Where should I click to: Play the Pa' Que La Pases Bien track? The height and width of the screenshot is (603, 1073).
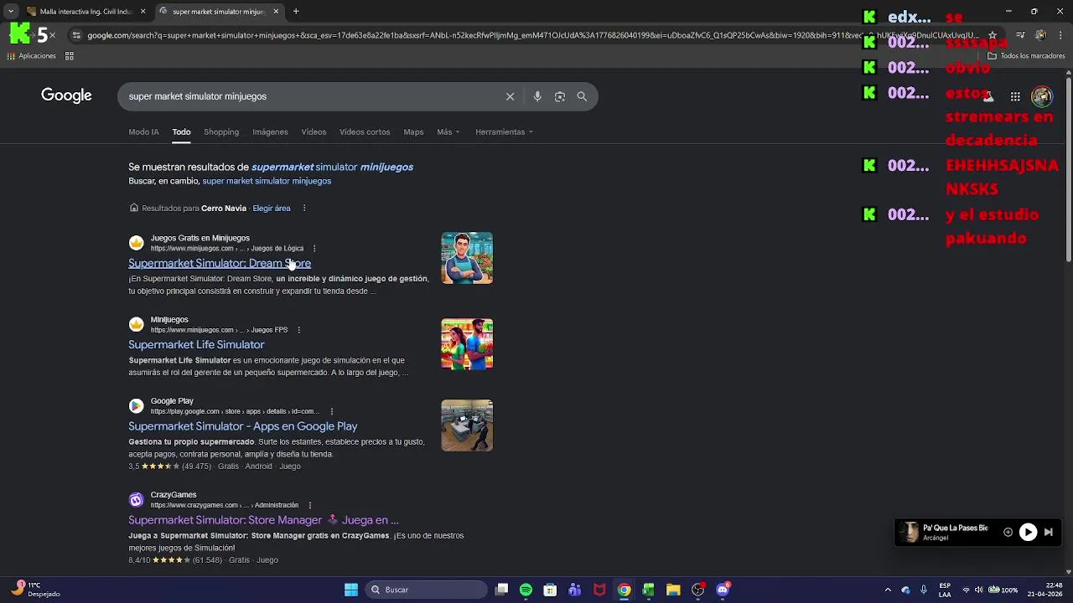pyautogui.click(x=1028, y=532)
